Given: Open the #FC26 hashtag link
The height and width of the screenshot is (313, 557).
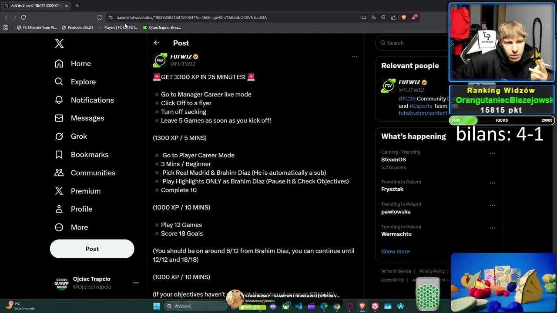Looking at the screenshot, I should click(x=407, y=99).
